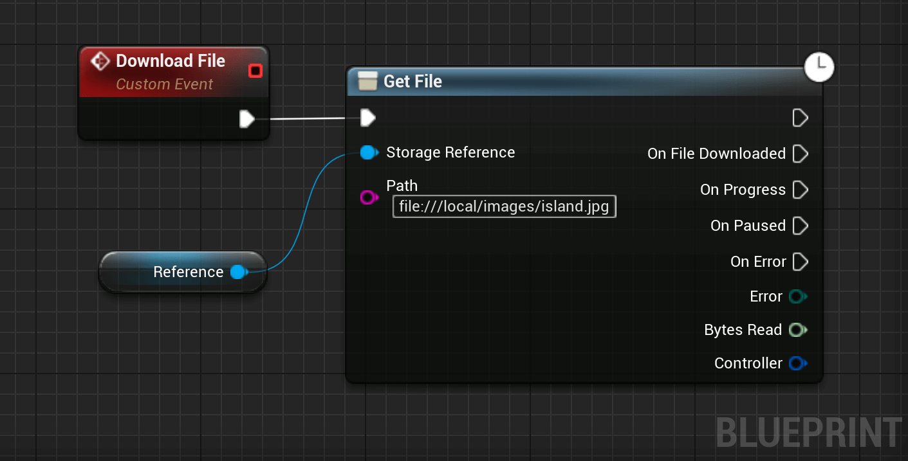Image resolution: width=908 pixels, height=461 pixels.
Task: Click the red delegate pin on Download File
Action: tap(255, 71)
